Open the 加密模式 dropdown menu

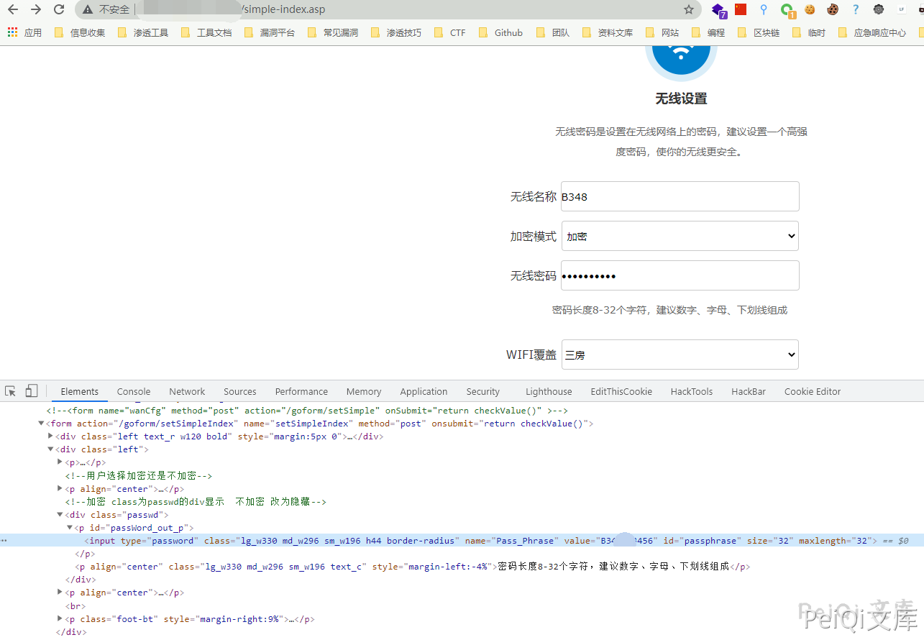tap(679, 235)
